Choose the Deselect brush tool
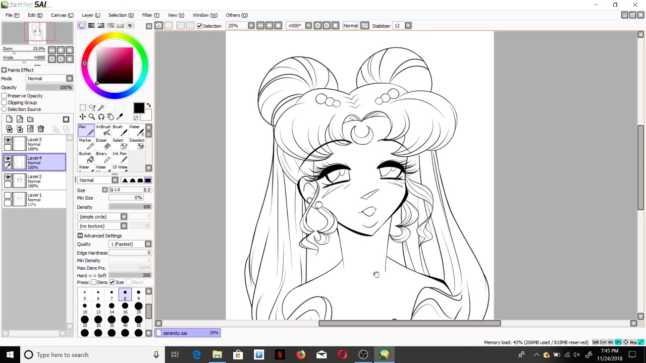Viewport: 646px width, 363px height. (x=137, y=144)
